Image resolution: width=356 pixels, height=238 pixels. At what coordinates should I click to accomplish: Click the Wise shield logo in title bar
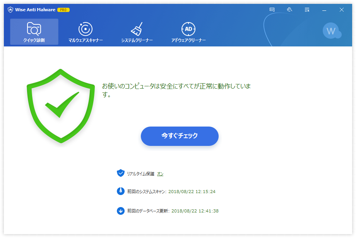coord(10,10)
